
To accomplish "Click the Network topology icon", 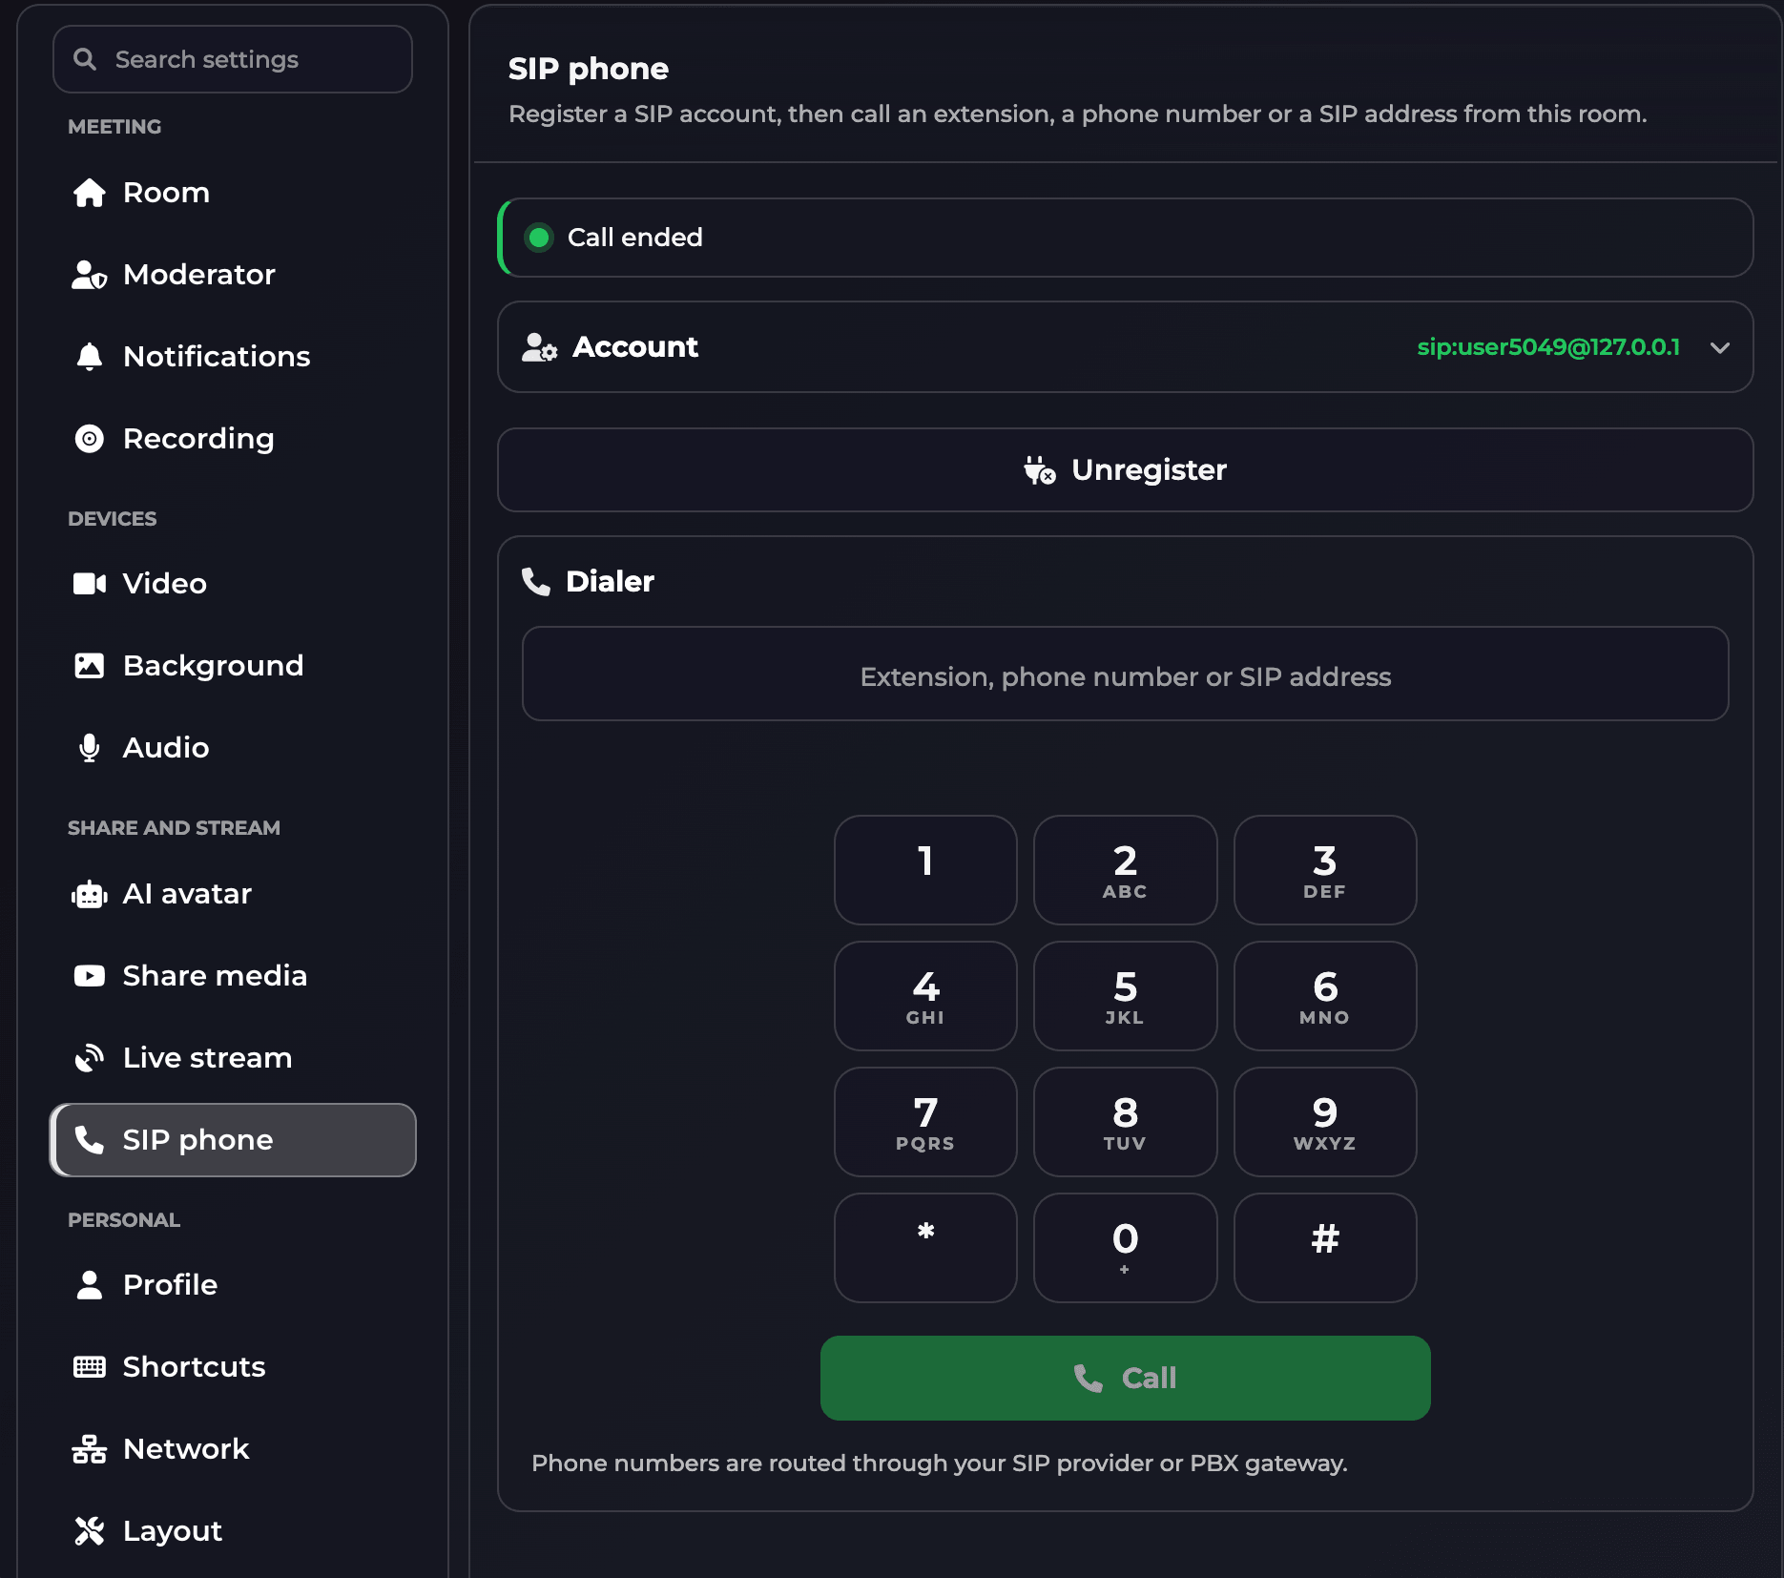I will point(90,1449).
